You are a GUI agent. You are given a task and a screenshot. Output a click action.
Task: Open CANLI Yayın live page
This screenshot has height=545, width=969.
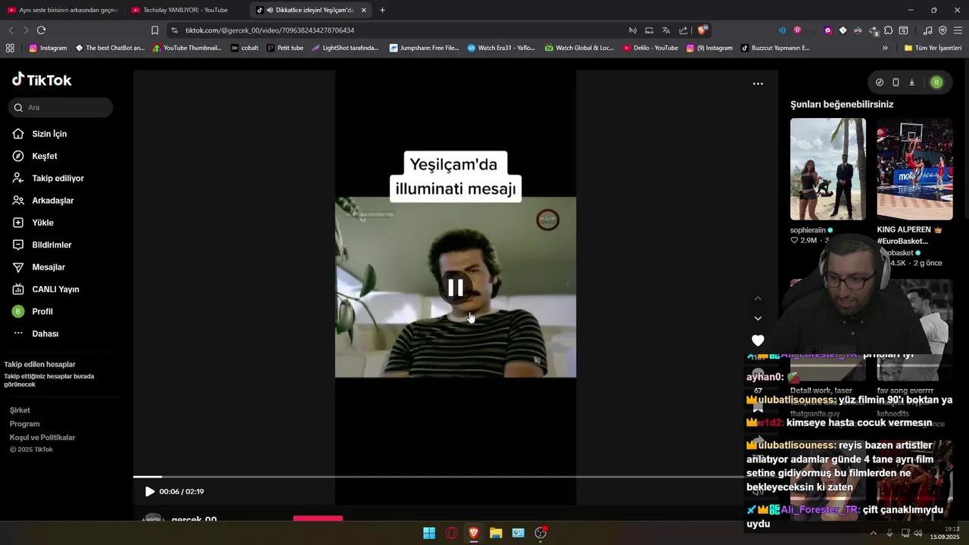[45, 289]
